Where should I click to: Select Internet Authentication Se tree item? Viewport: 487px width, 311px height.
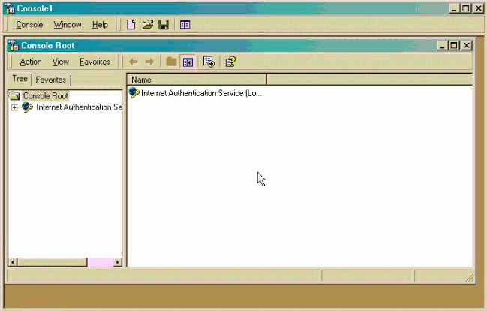click(79, 107)
